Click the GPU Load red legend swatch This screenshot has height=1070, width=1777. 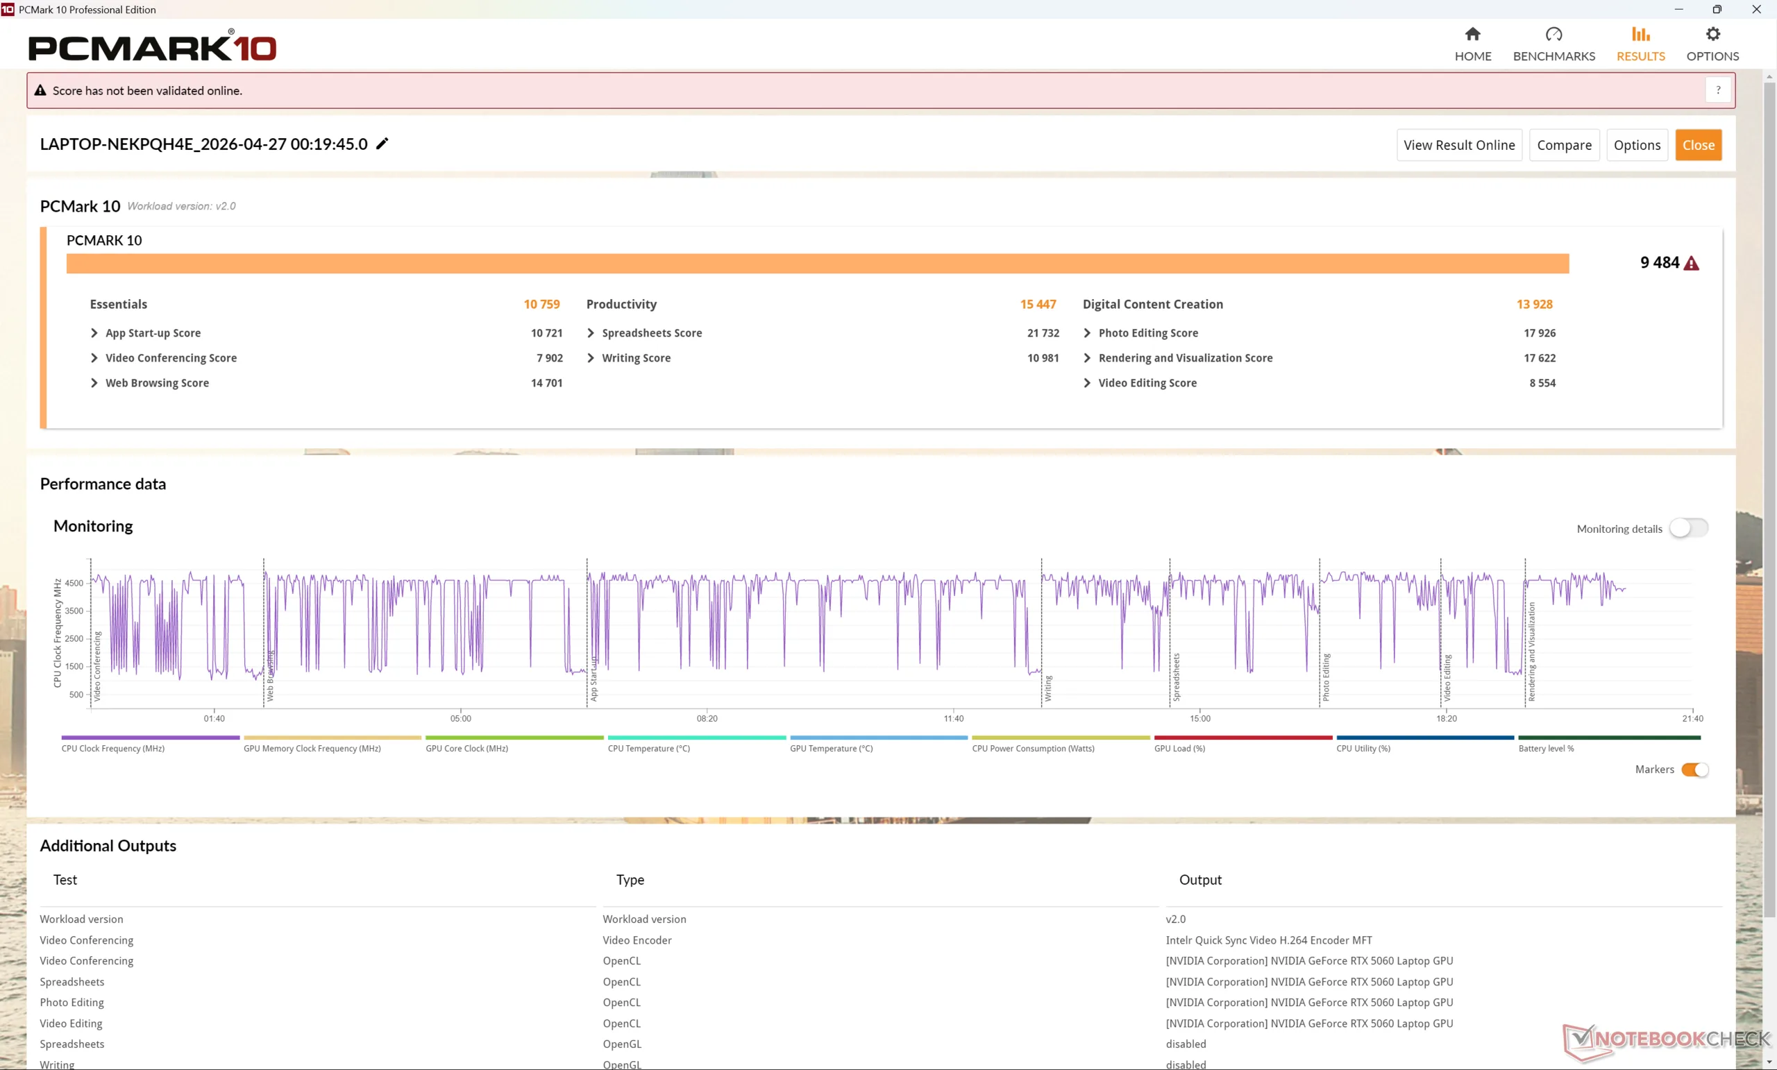(1243, 738)
